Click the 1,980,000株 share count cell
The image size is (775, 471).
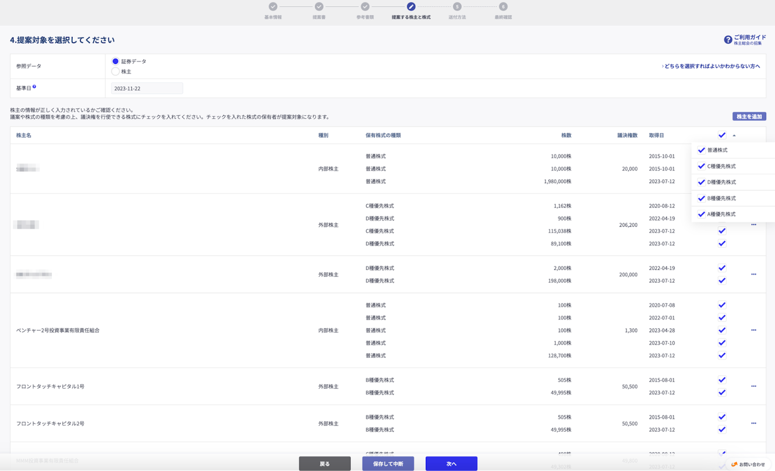[558, 181]
